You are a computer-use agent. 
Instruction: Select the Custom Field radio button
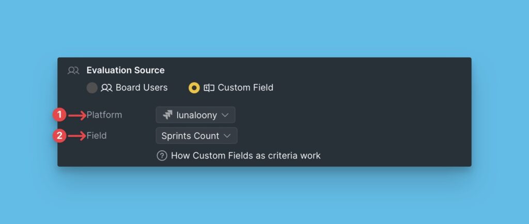tap(194, 88)
